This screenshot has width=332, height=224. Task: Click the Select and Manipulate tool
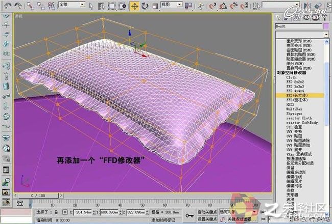coord(200,6)
